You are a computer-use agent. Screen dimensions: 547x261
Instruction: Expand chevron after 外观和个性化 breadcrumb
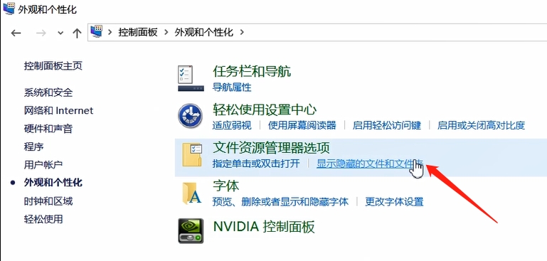click(241, 33)
